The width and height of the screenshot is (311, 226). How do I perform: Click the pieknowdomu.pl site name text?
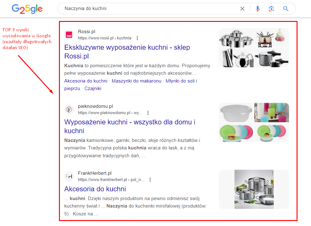click(x=95, y=106)
